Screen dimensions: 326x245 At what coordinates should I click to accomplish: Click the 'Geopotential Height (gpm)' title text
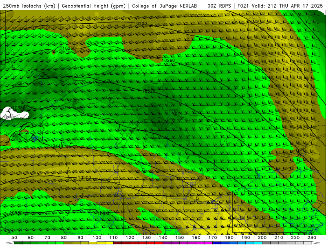(x=94, y=6)
